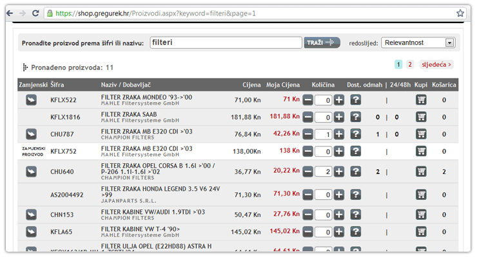The height and width of the screenshot is (257, 477).
Task: Increase quantity for KFLX522
Action: coord(339,100)
